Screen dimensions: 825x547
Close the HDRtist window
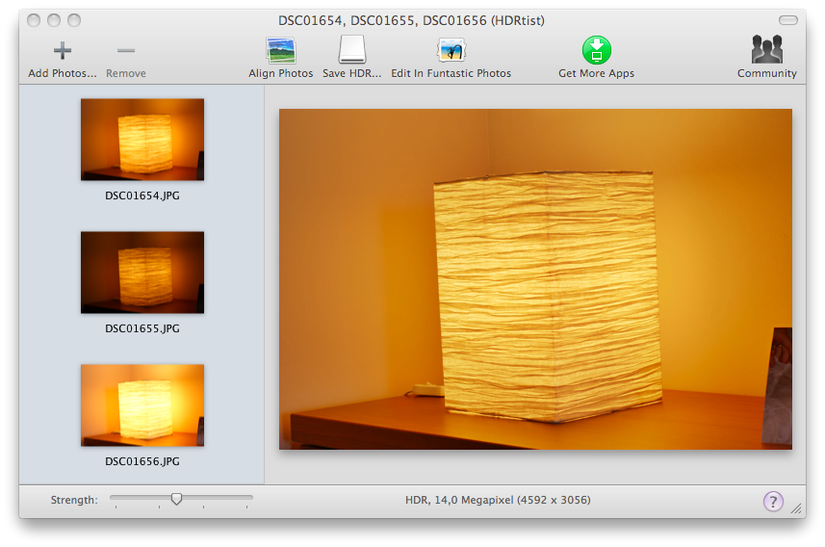(x=34, y=20)
